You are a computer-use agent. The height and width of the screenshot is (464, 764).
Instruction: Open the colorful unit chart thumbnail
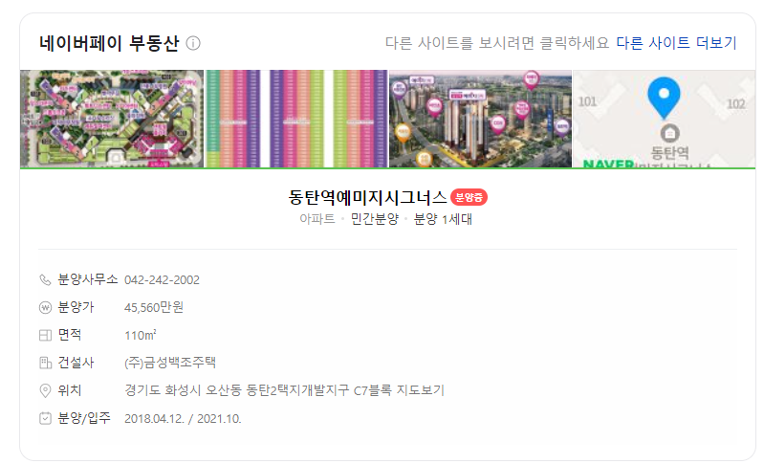pyautogui.click(x=296, y=119)
